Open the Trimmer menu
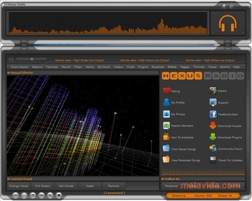 (199, 67)
